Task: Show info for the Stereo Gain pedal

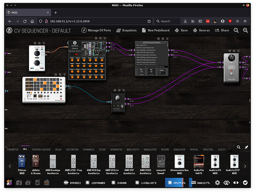Action: pyautogui.click(x=229, y=51)
